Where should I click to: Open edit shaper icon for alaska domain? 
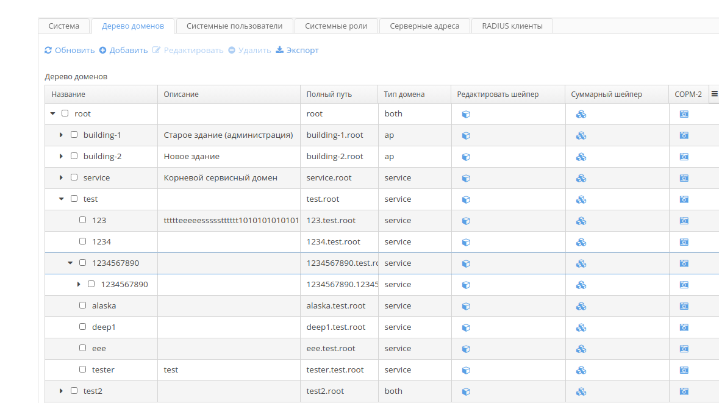point(466,306)
